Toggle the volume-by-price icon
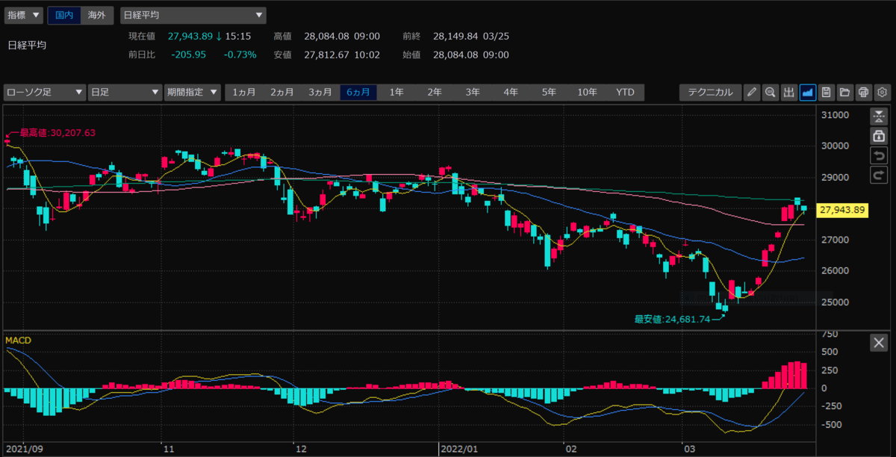896x457 pixels. [788, 93]
